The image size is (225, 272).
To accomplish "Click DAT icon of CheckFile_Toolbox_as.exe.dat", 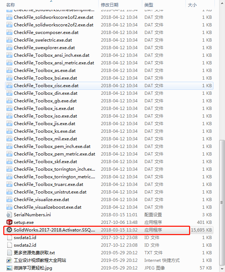I will pyautogui.click(x=9, y=71).
